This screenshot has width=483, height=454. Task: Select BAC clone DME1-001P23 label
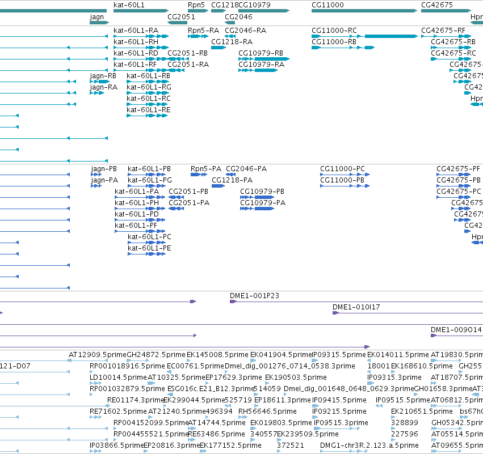(254, 296)
